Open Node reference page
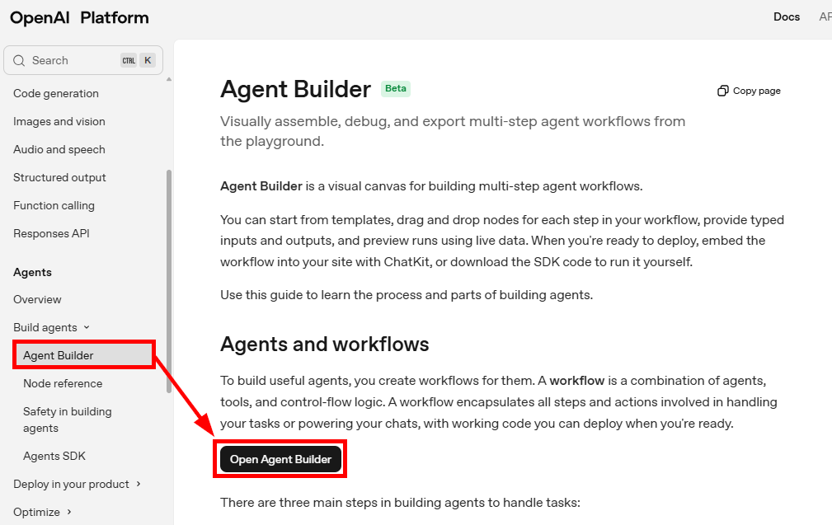832x525 pixels. (x=63, y=383)
